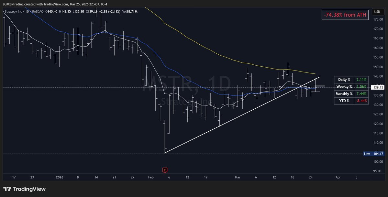Click the 2026 year label on time axis
The width and height of the screenshot is (388, 197).
60,177
